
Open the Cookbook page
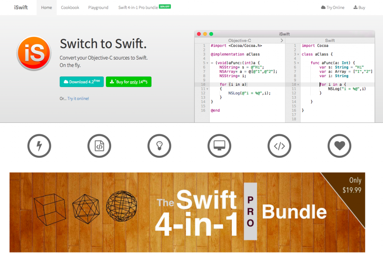[x=70, y=7]
